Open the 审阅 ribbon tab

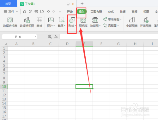click(134, 12)
